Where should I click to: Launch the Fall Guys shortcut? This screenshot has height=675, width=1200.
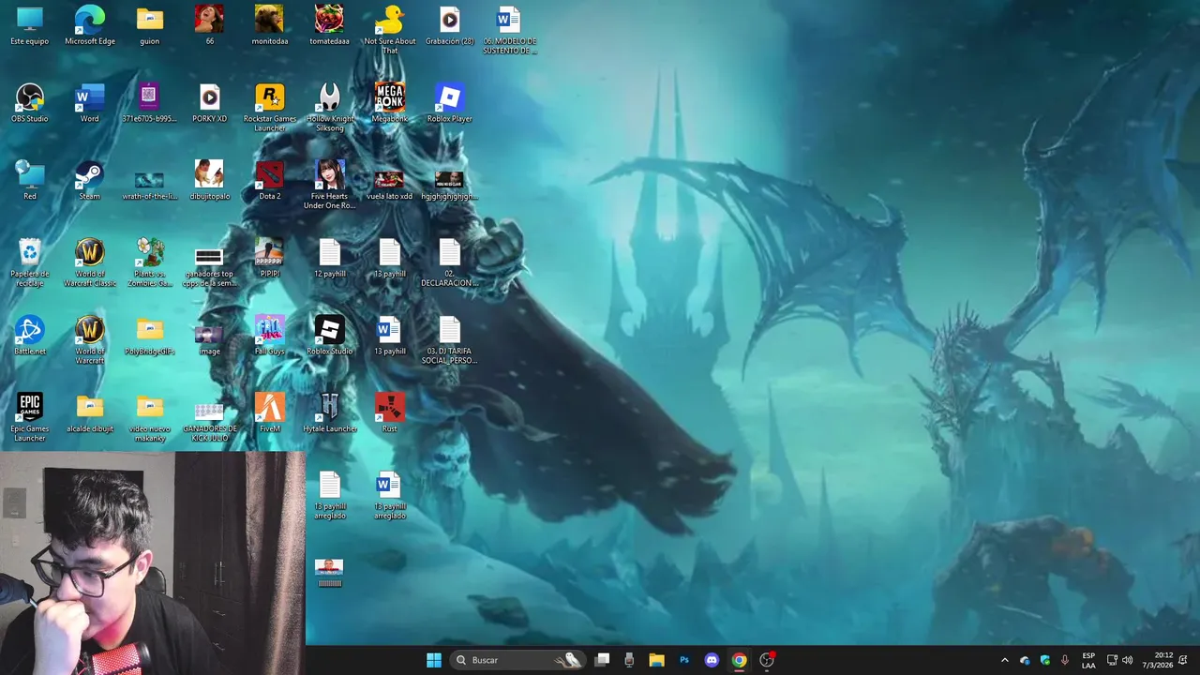270,336
